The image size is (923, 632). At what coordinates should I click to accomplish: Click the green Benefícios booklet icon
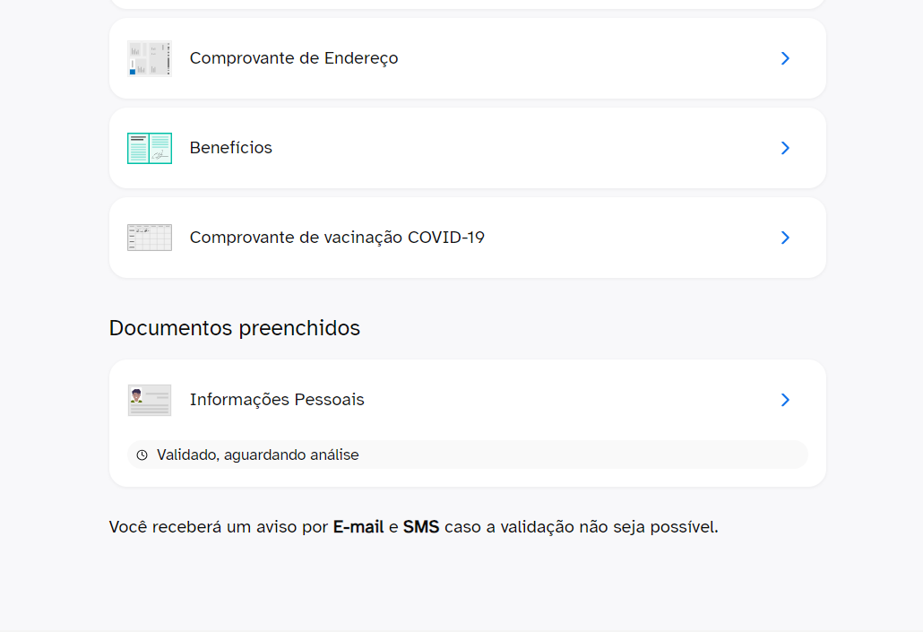(x=149, y=148)
